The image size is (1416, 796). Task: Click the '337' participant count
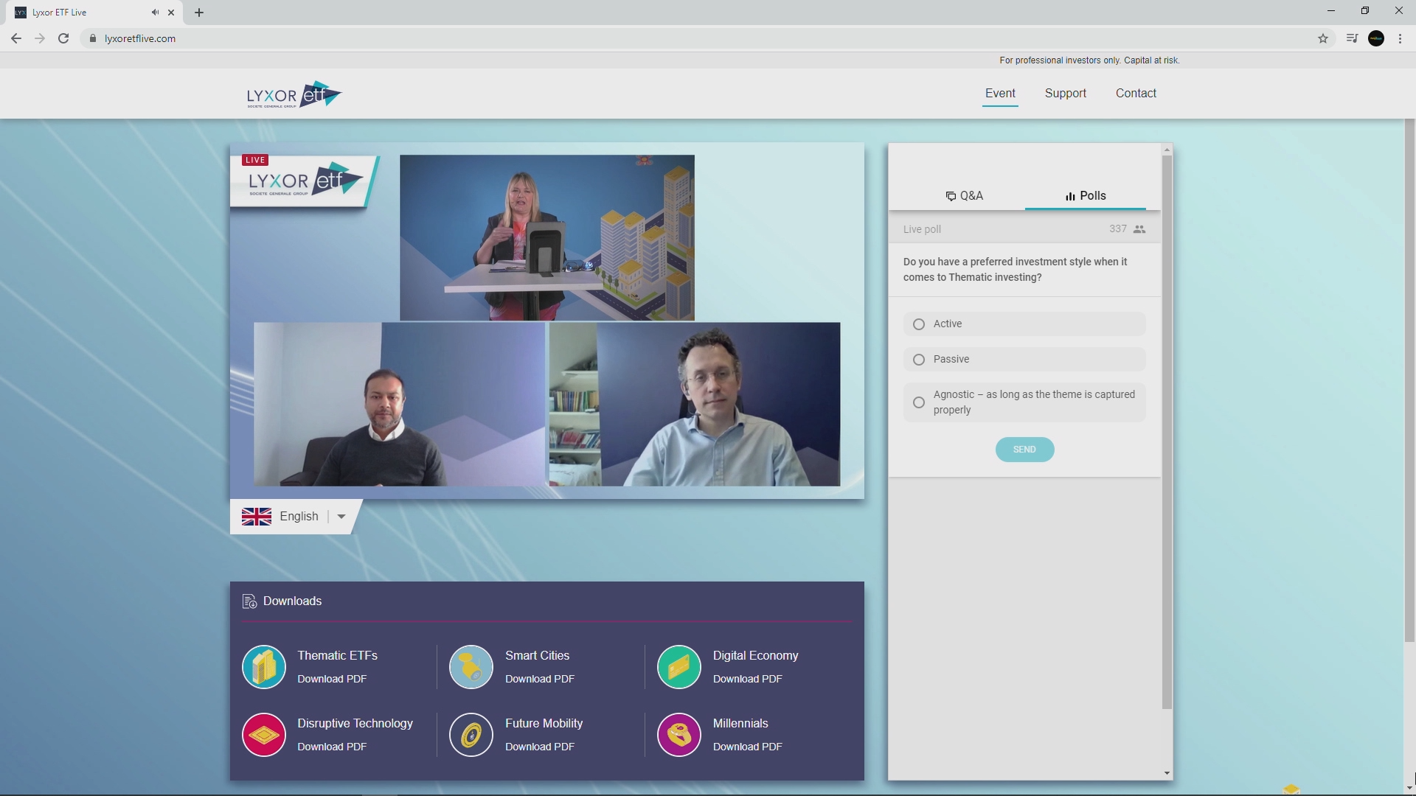tap(1117, 229)
